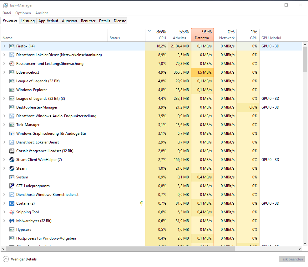Expand Diensthost: Lokaler Dienst (Netzwerkeinschränkung)
Image resolution: width=308 pixels, height=267 pixels.
coord(4,55)
